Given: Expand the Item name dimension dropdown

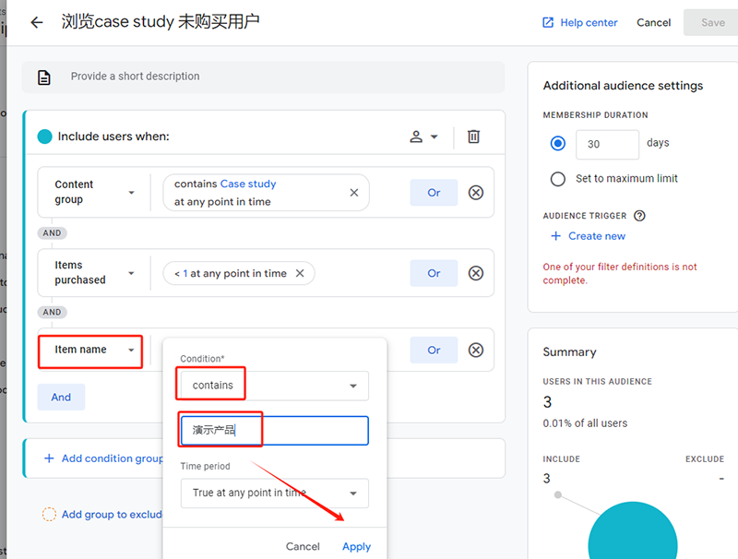Looking at the screenshot, I should (x=90, y=351).
